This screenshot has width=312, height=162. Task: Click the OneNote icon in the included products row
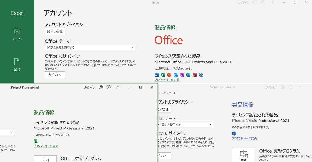(x=182, y=75)
